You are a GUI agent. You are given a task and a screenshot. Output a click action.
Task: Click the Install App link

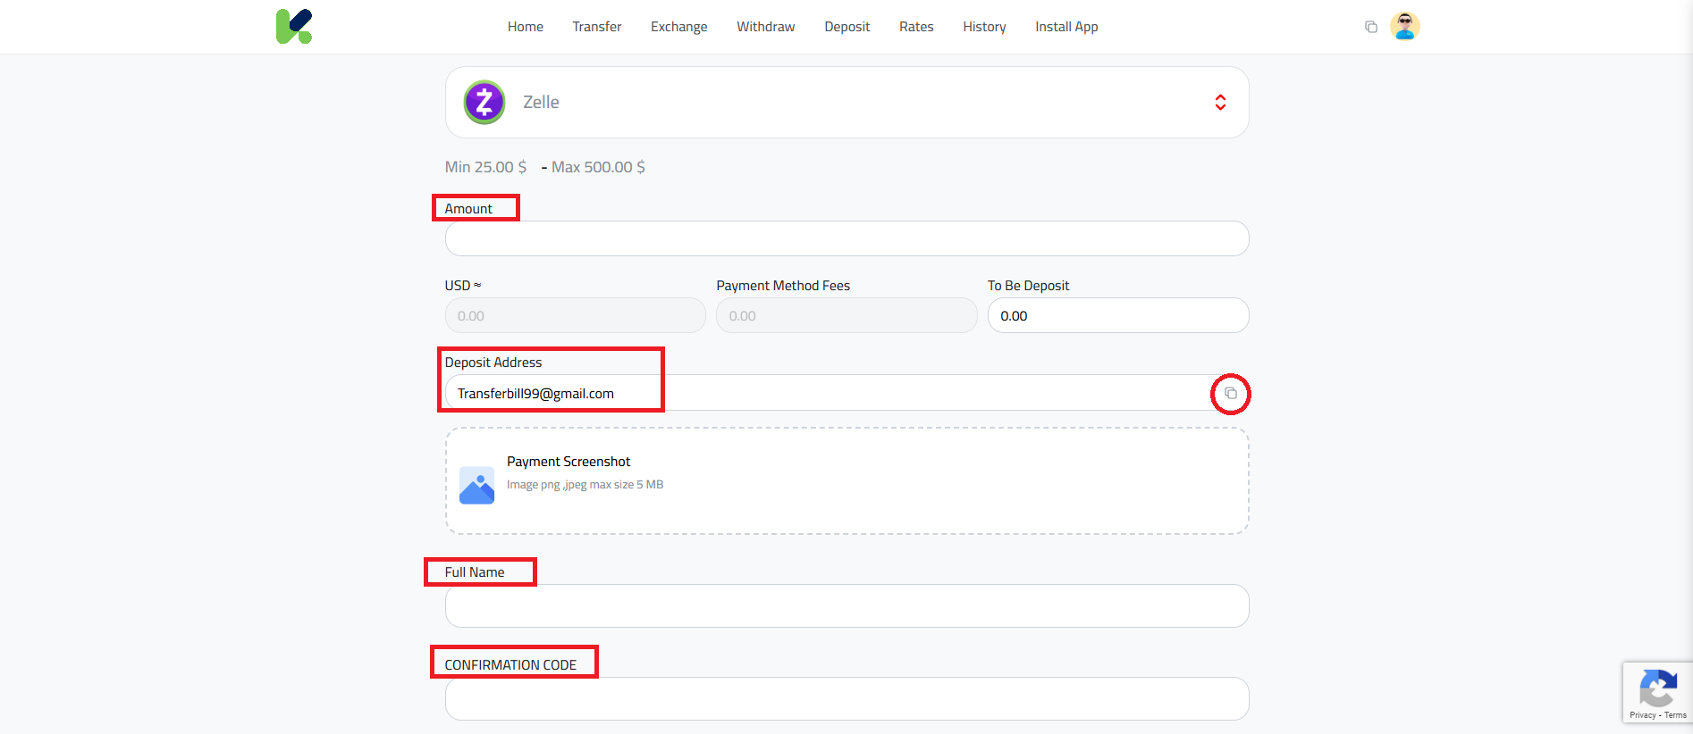click(x=1066, y=27)
